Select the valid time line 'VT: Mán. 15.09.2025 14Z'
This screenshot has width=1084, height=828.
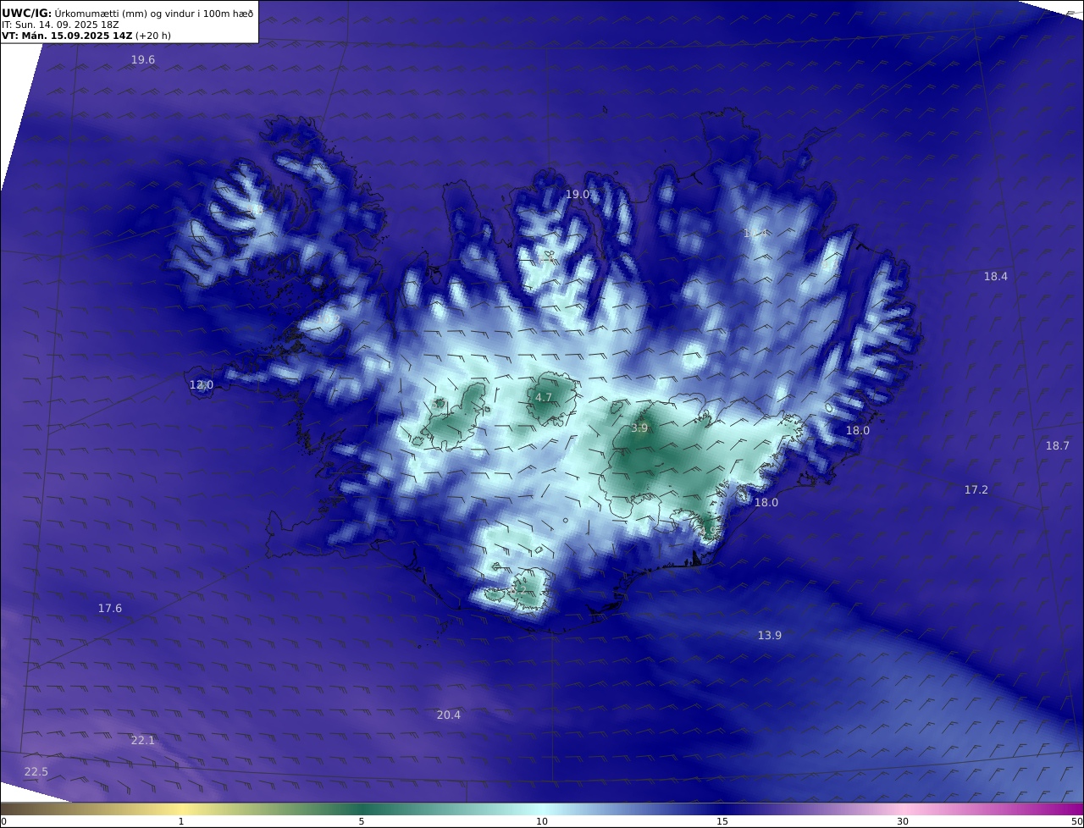point(68,36)
